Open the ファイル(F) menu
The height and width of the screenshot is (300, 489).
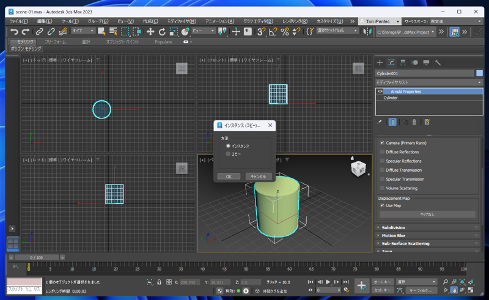click(18, 21)
